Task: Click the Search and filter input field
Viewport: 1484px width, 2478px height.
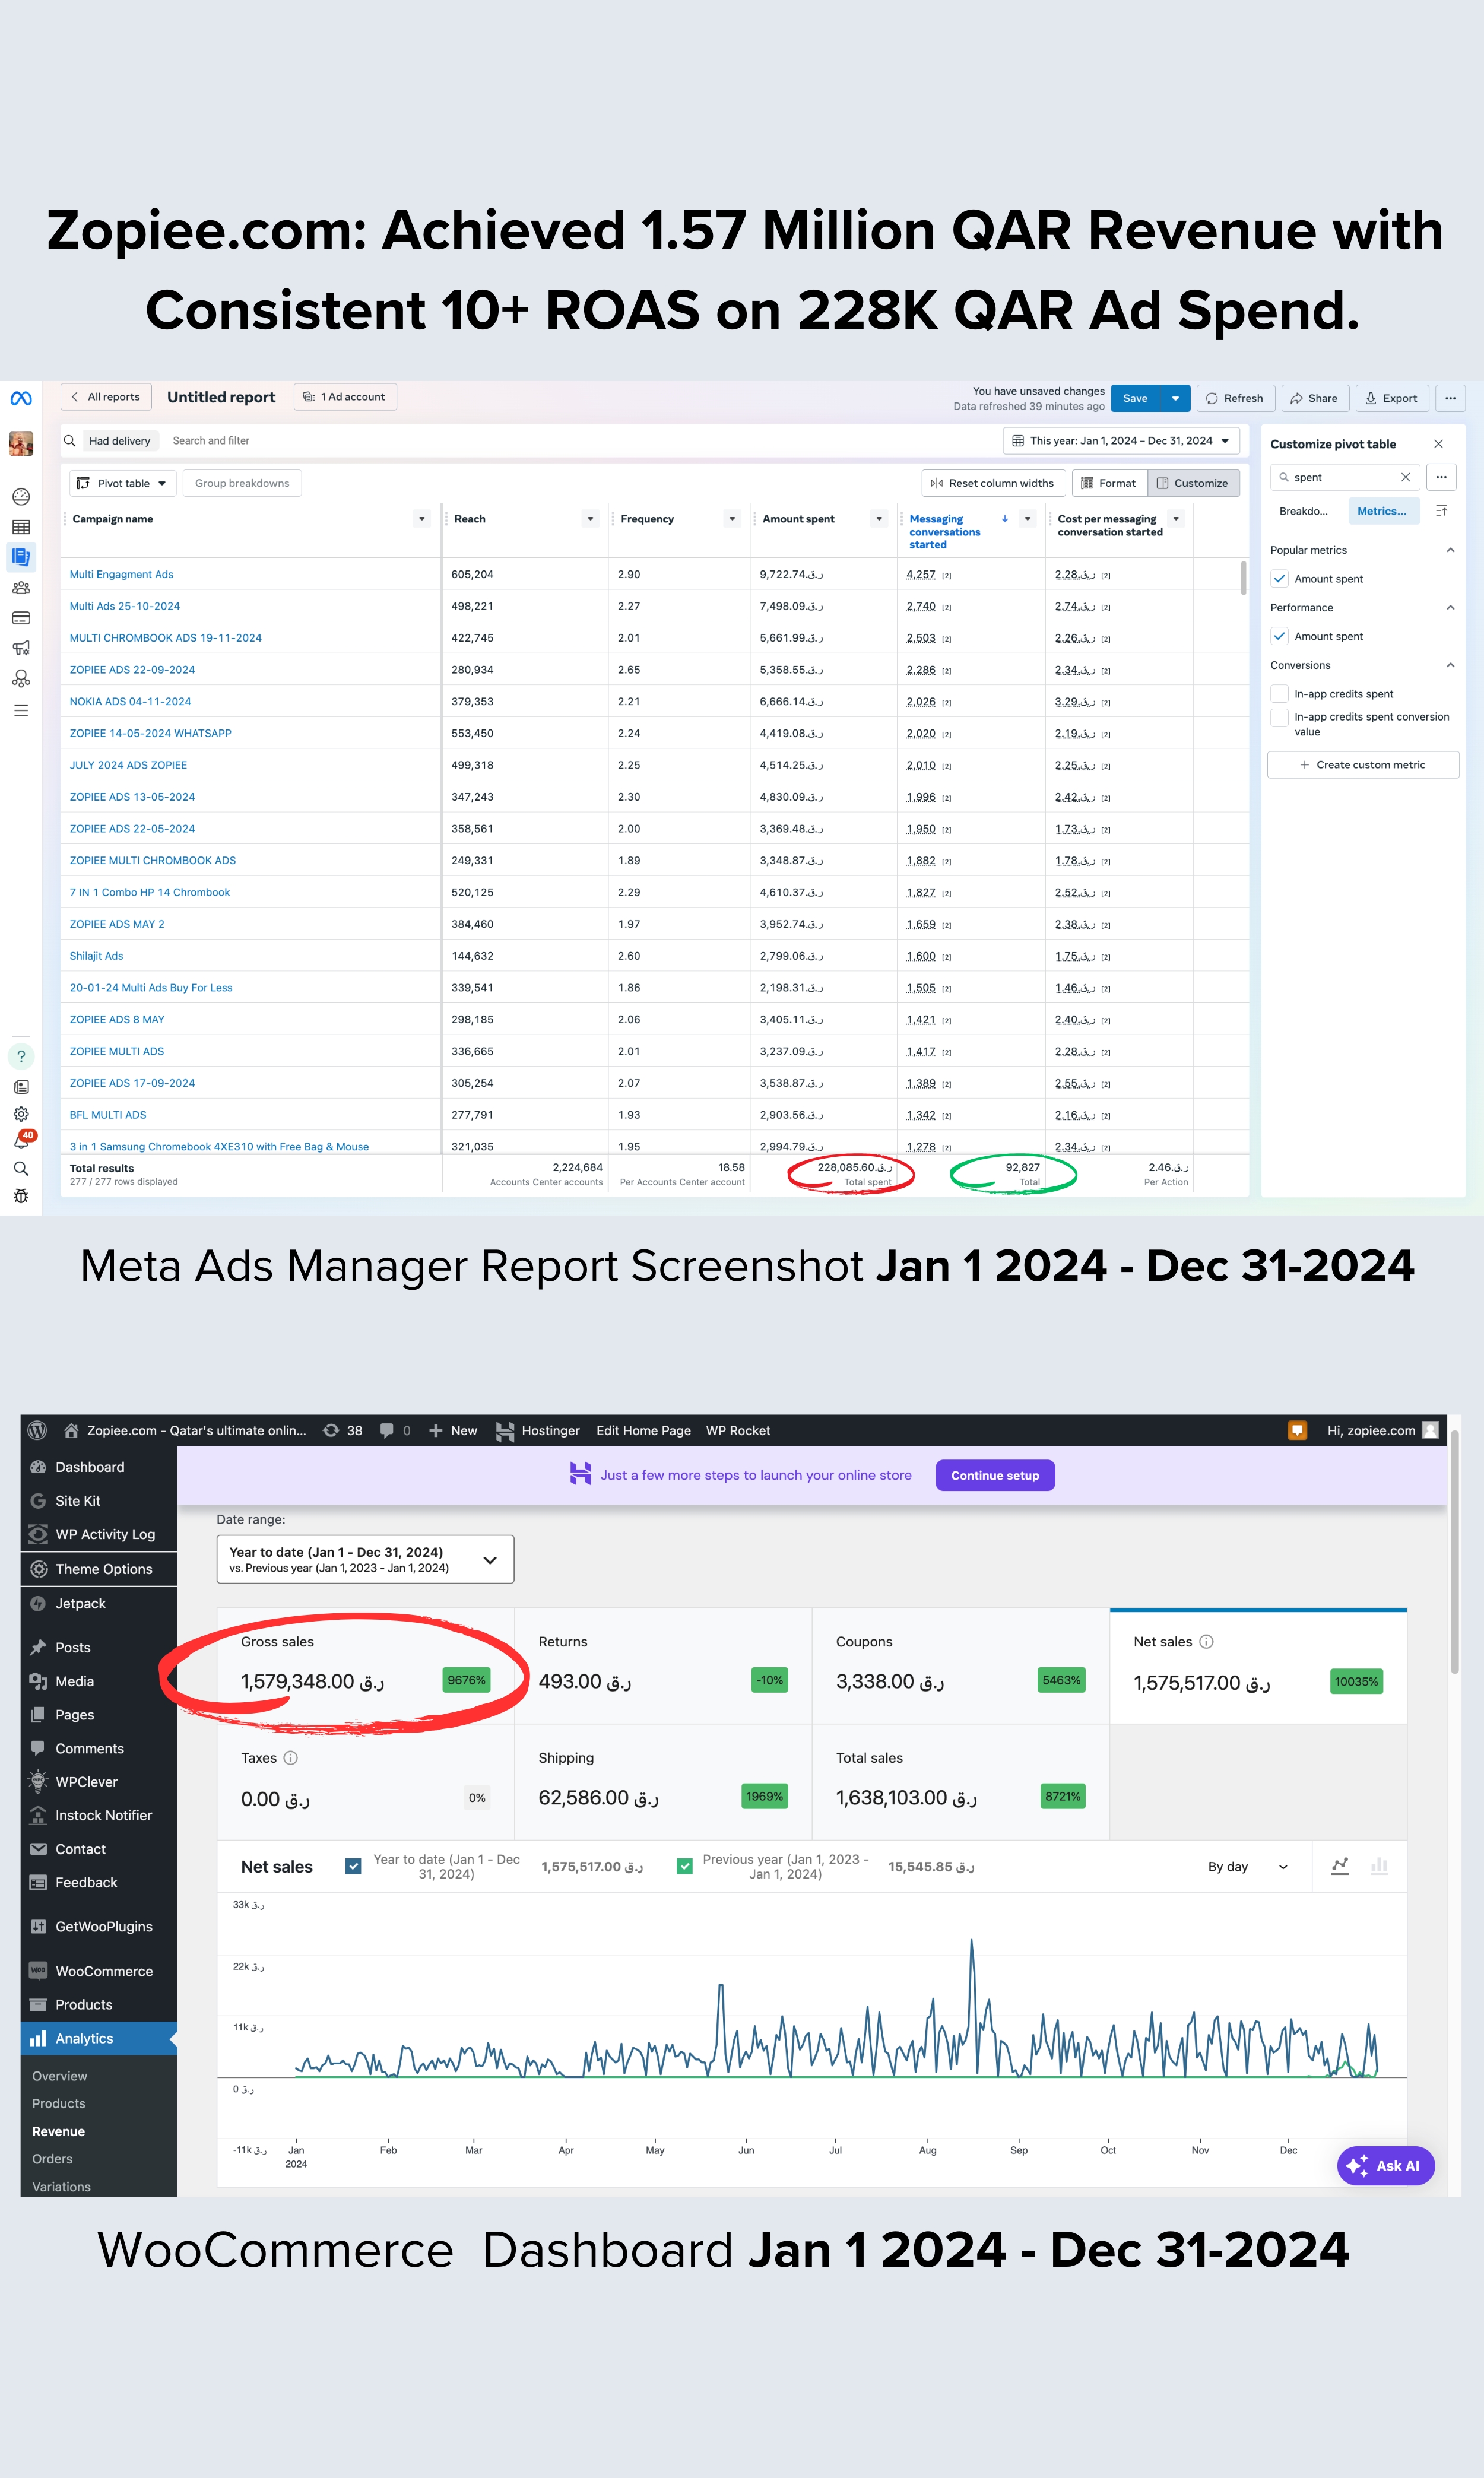Action: 580,441
